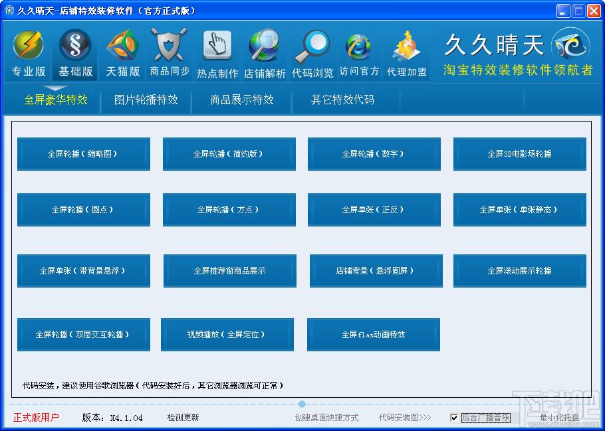Click 访问官方 Internet Explorer icon
This screenshot has height=431, width=605.
click(359, 46)
